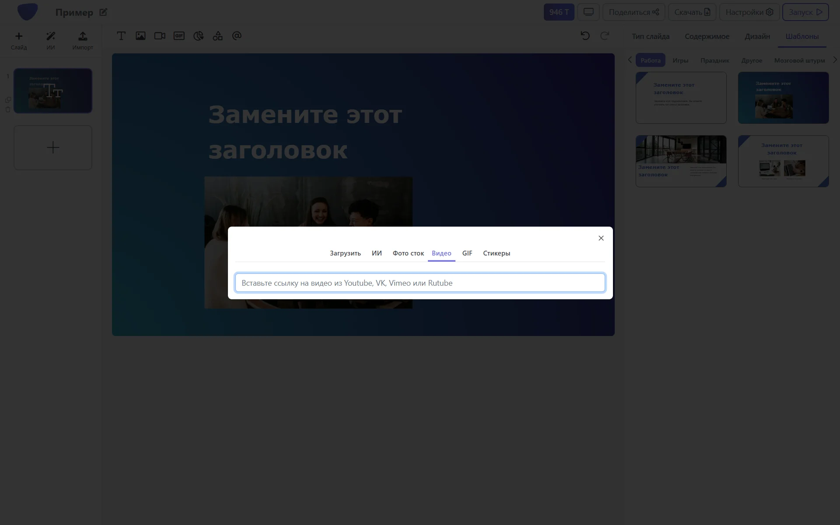Click the Запуск launch button
The image size is (840, 525).
point(805,12)
